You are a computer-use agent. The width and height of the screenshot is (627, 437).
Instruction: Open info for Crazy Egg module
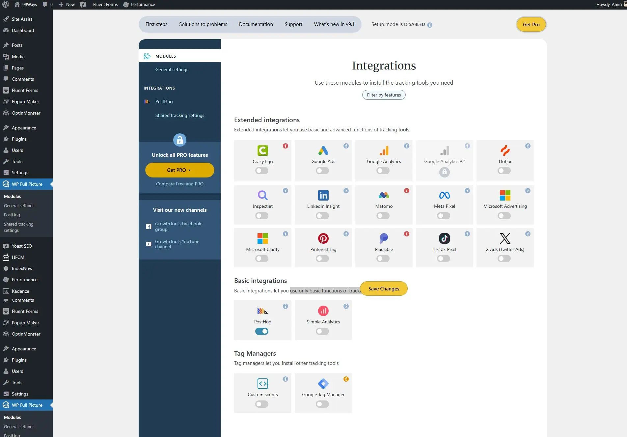(x=286, y=146)
